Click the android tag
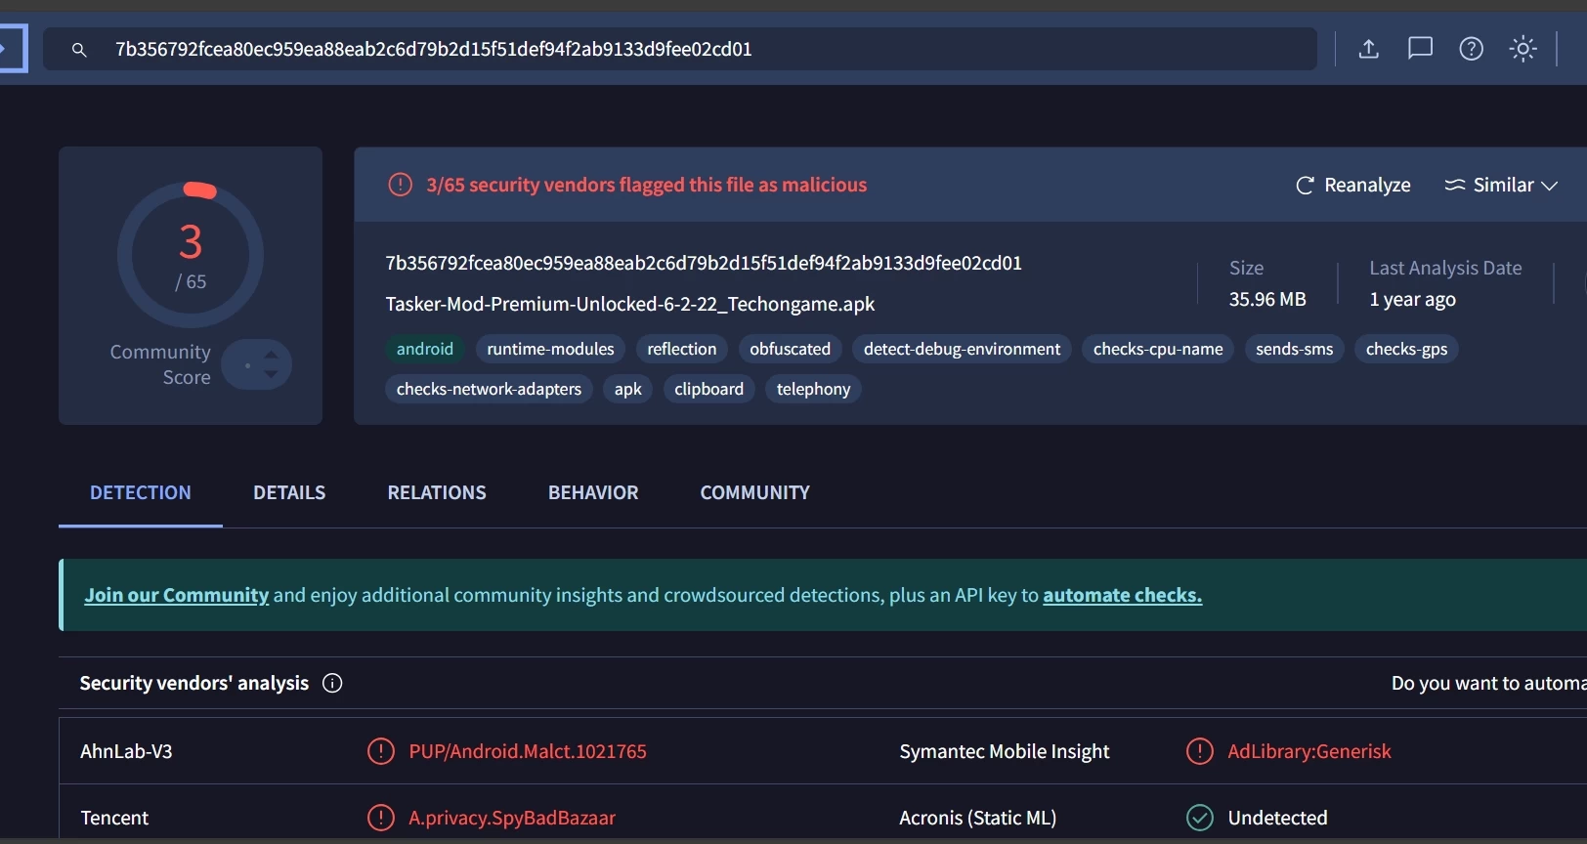This screenshot has height=844, width=1587. [x=425, y=349]
